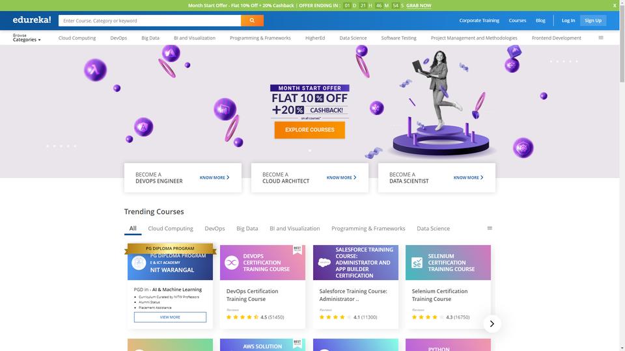Click the Become a DevOps Engineer card

coord(183,177)
